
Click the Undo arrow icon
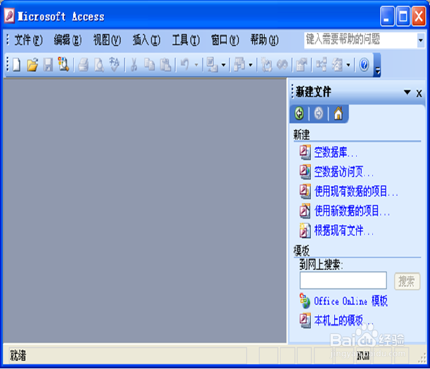point(185,65)
